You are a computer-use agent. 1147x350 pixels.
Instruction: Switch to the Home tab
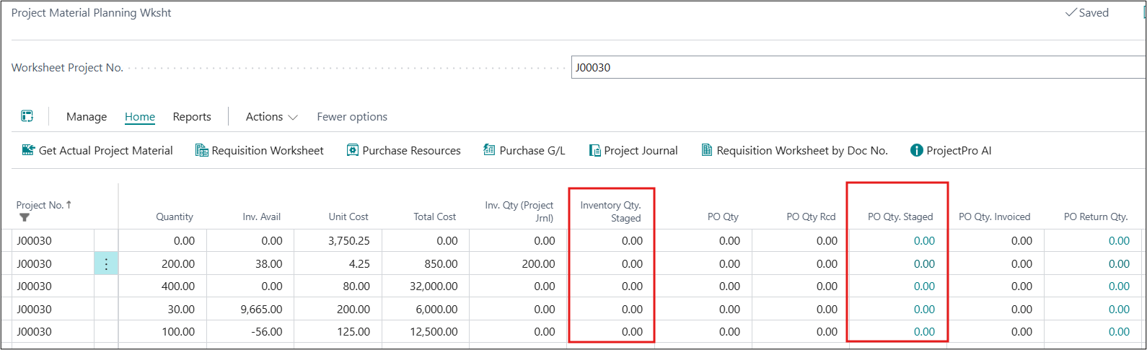click(x=140, y=117)
